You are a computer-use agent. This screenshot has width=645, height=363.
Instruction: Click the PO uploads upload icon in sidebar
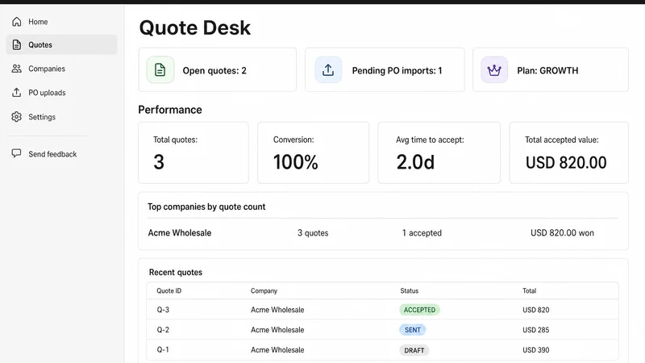point(16,93)
